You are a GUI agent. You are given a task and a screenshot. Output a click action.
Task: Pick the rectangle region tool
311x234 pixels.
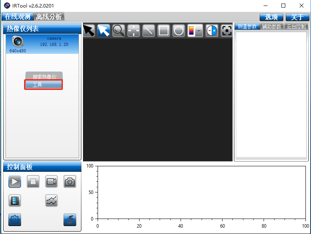tap(164, 30)
